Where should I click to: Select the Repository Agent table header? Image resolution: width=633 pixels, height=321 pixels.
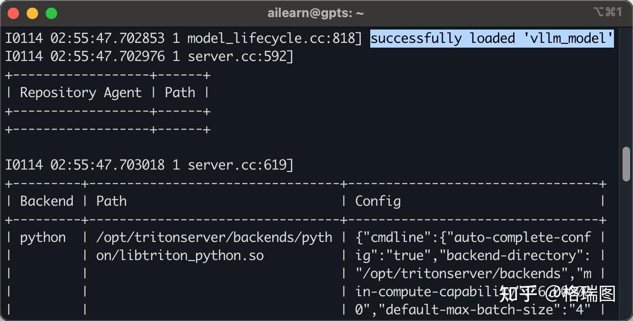pyautogui.click(x=80, y=92)
